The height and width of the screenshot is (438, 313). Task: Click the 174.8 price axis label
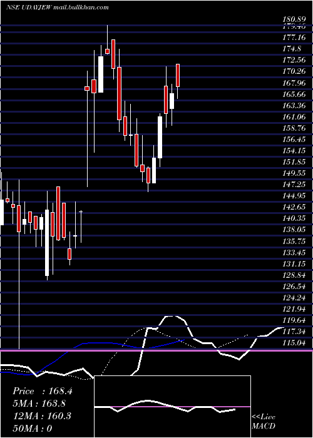[292, 49]
